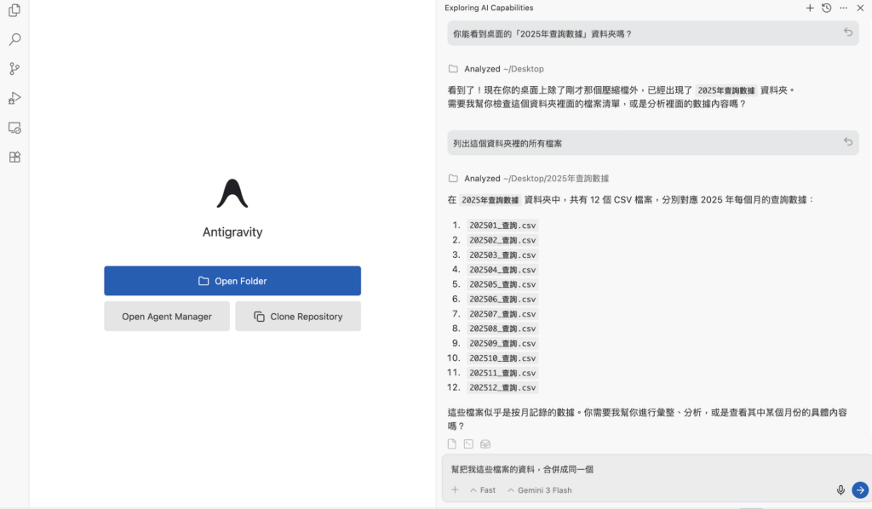
Task: Click the third icon below the response
Action: [x=485, y=444]
